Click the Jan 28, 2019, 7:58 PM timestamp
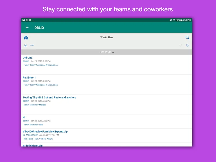The width and height of the screenshot is (216, 162). tap(40, 61)
